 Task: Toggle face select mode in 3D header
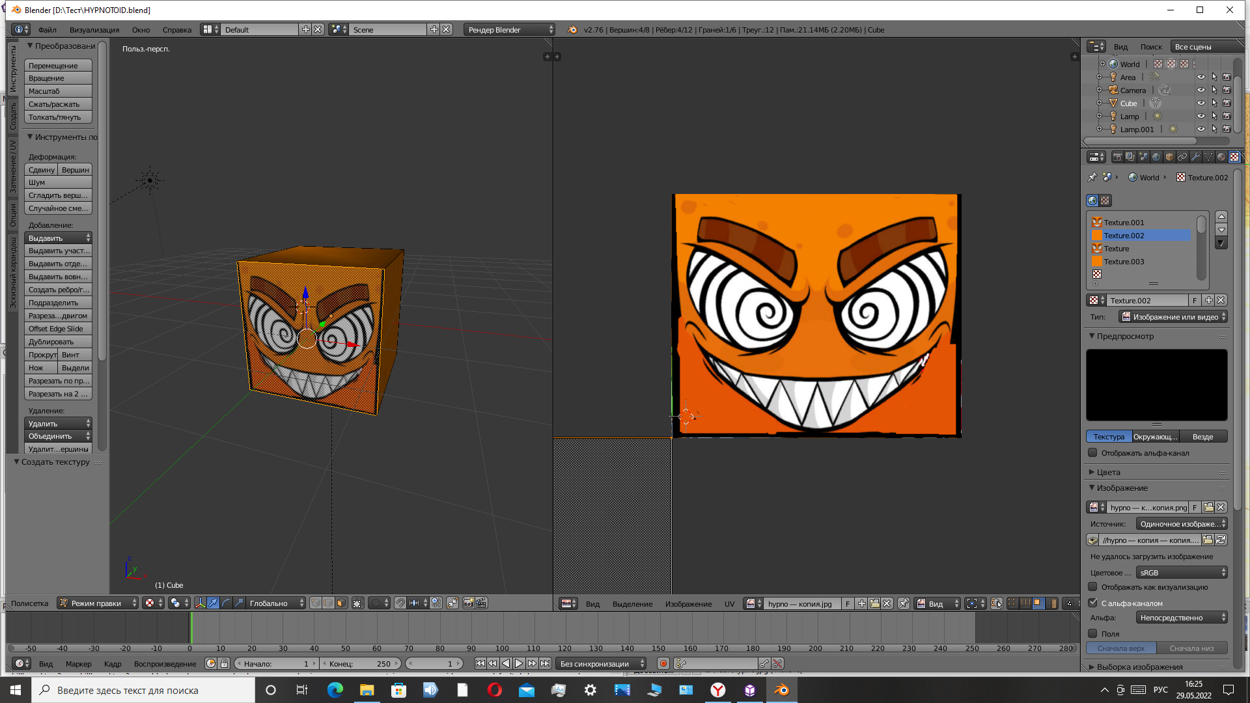pyautogui.click(x=341, y=603)
